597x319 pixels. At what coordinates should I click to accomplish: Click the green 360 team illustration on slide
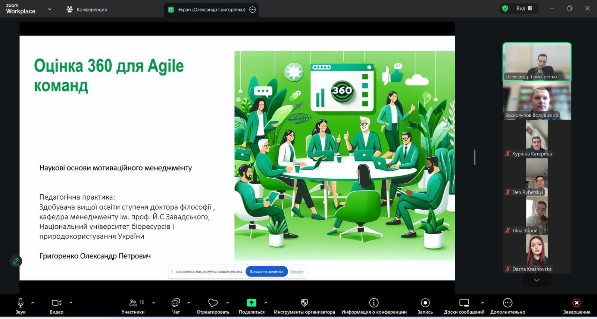[344, 156]
